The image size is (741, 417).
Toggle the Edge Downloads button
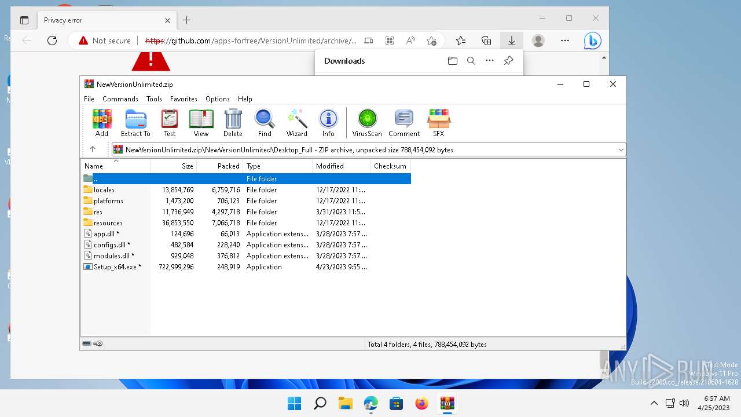512,41
